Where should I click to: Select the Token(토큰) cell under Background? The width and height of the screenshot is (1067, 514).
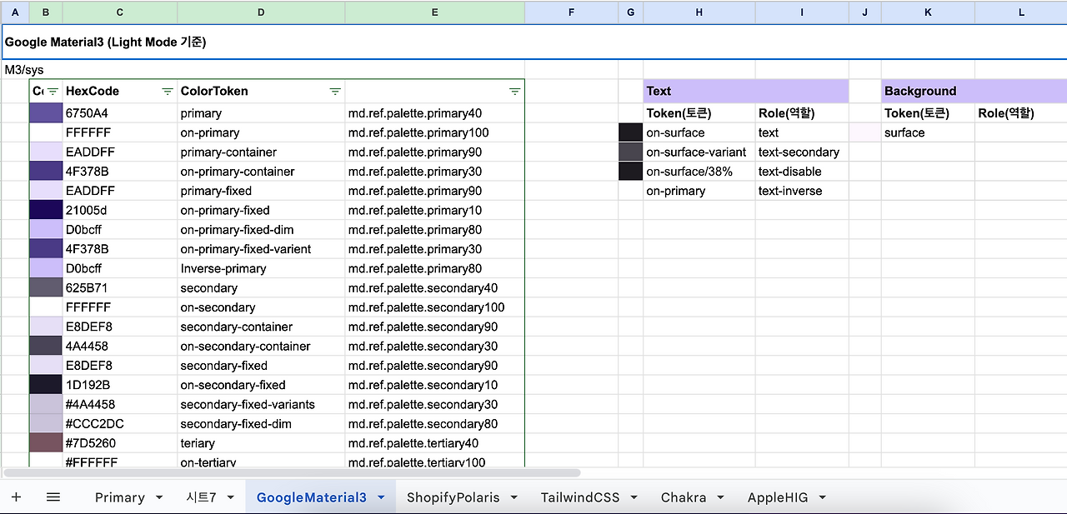[928, 113]
